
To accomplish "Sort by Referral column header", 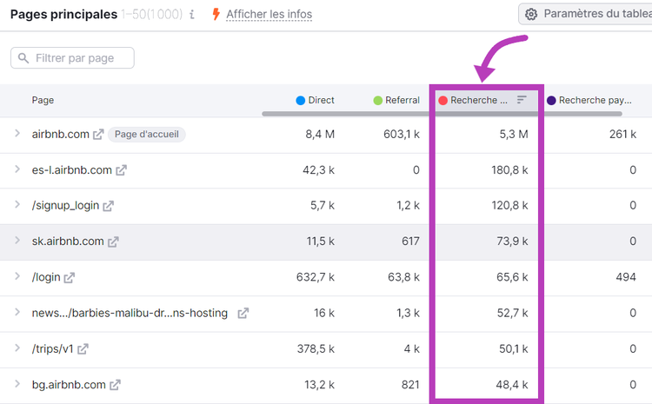I will (396, 100).
